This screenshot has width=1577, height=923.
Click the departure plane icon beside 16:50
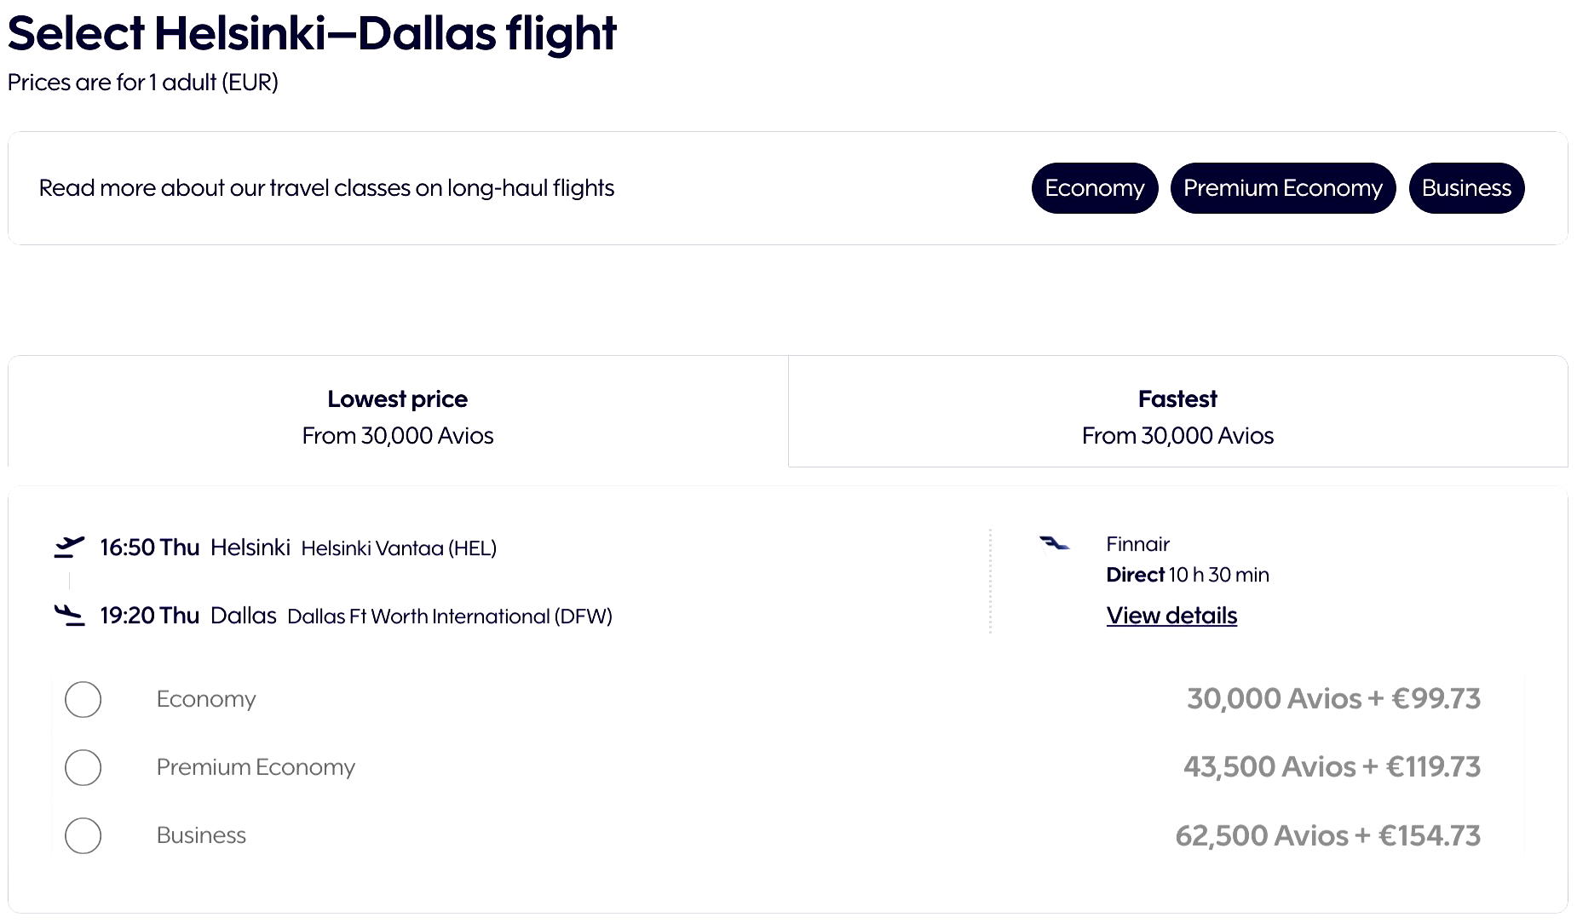pyautogui.click(x=72, y=545)
